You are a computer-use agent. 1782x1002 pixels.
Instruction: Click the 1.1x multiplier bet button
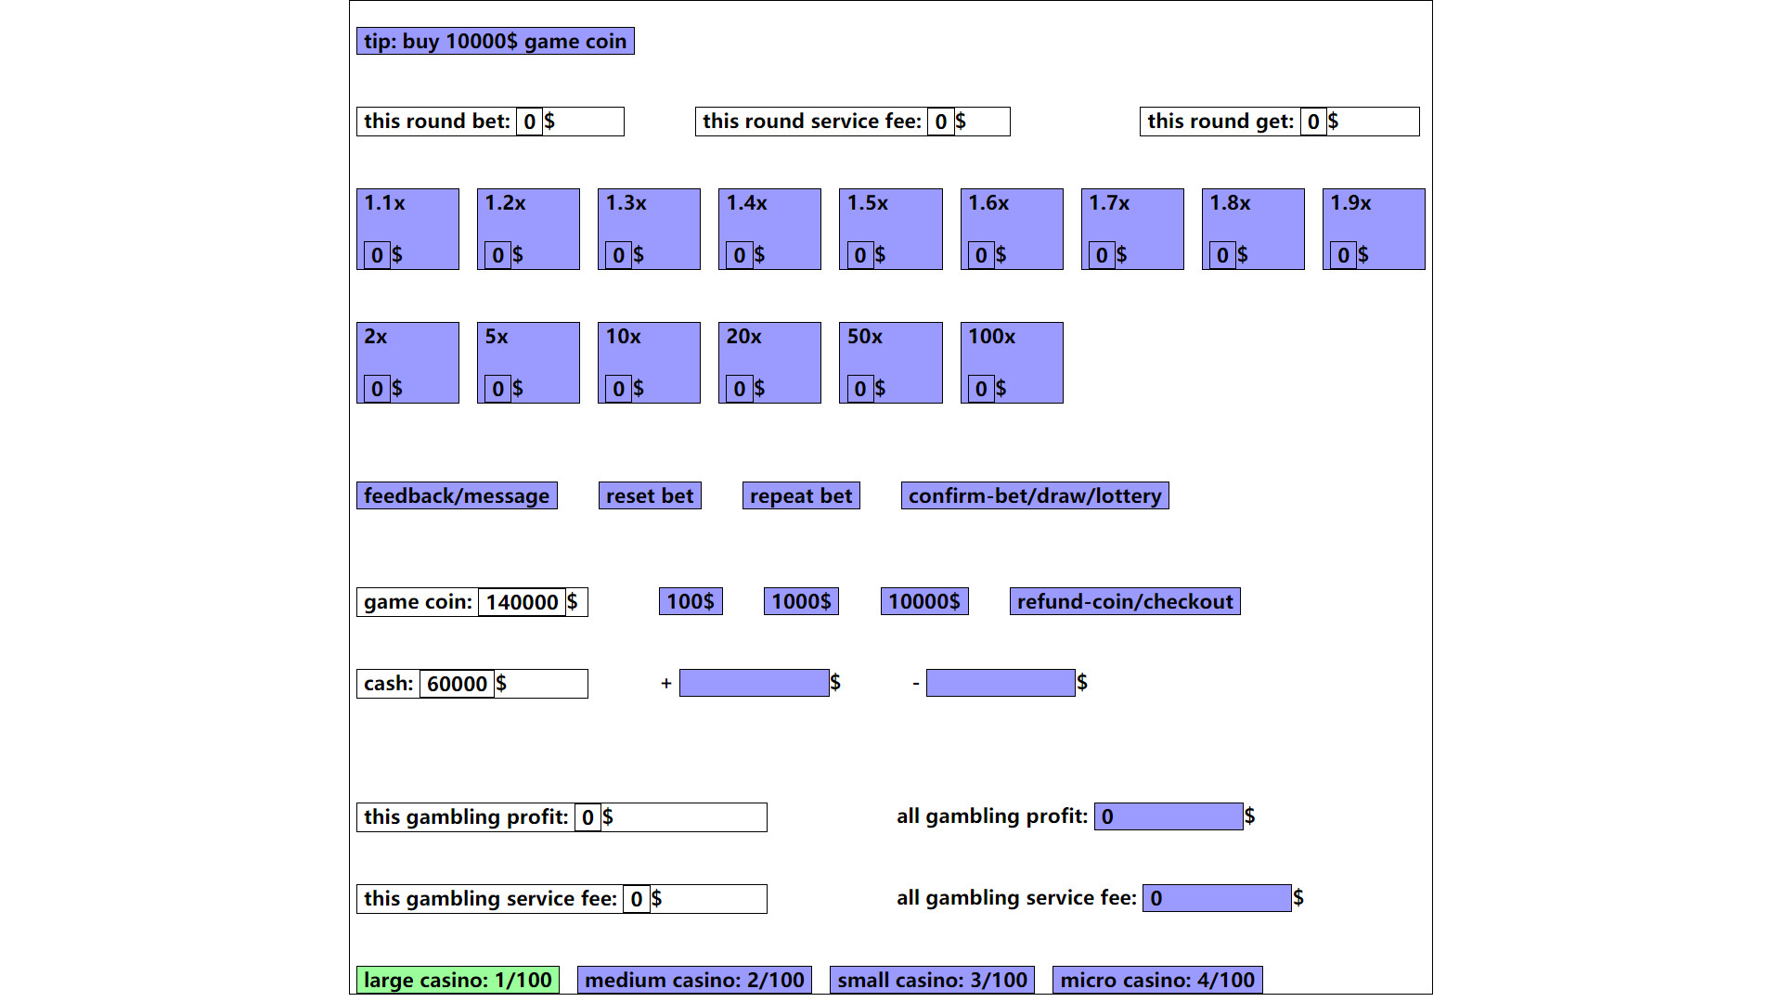(x=410, y=229)
